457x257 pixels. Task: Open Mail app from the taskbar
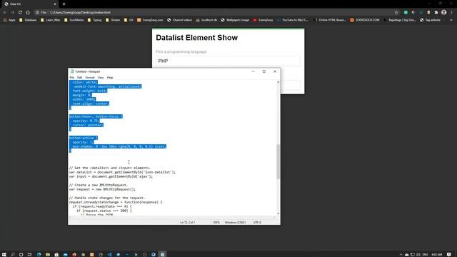click(x=65, y=254)
